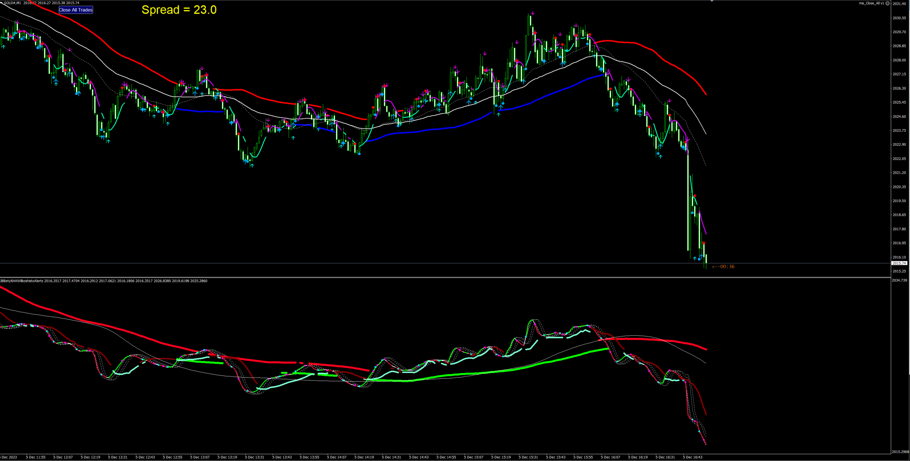Click the Close All Trades button
The height and width of the screenshot is (461, 910).
point(76,10)
